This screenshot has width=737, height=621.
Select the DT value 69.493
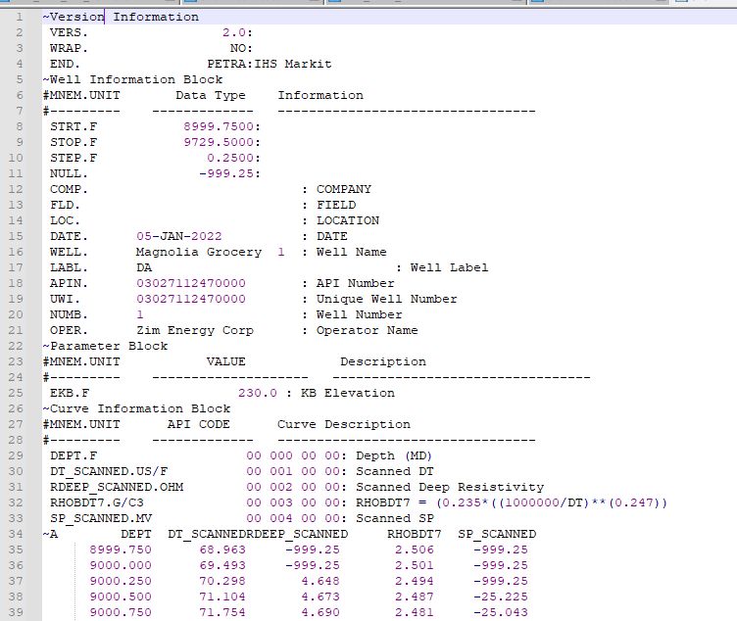pos(222,565)
